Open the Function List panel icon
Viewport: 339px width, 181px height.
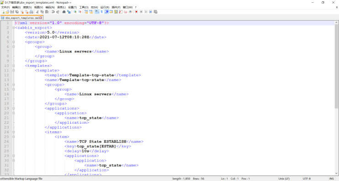coord(121,12)
